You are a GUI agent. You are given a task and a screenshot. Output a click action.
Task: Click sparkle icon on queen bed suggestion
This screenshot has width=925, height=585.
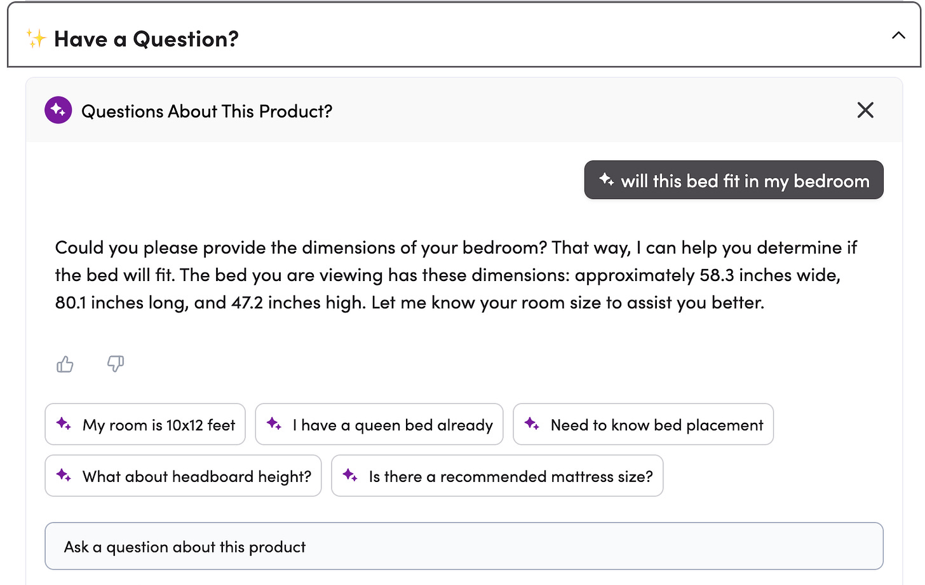274,423
